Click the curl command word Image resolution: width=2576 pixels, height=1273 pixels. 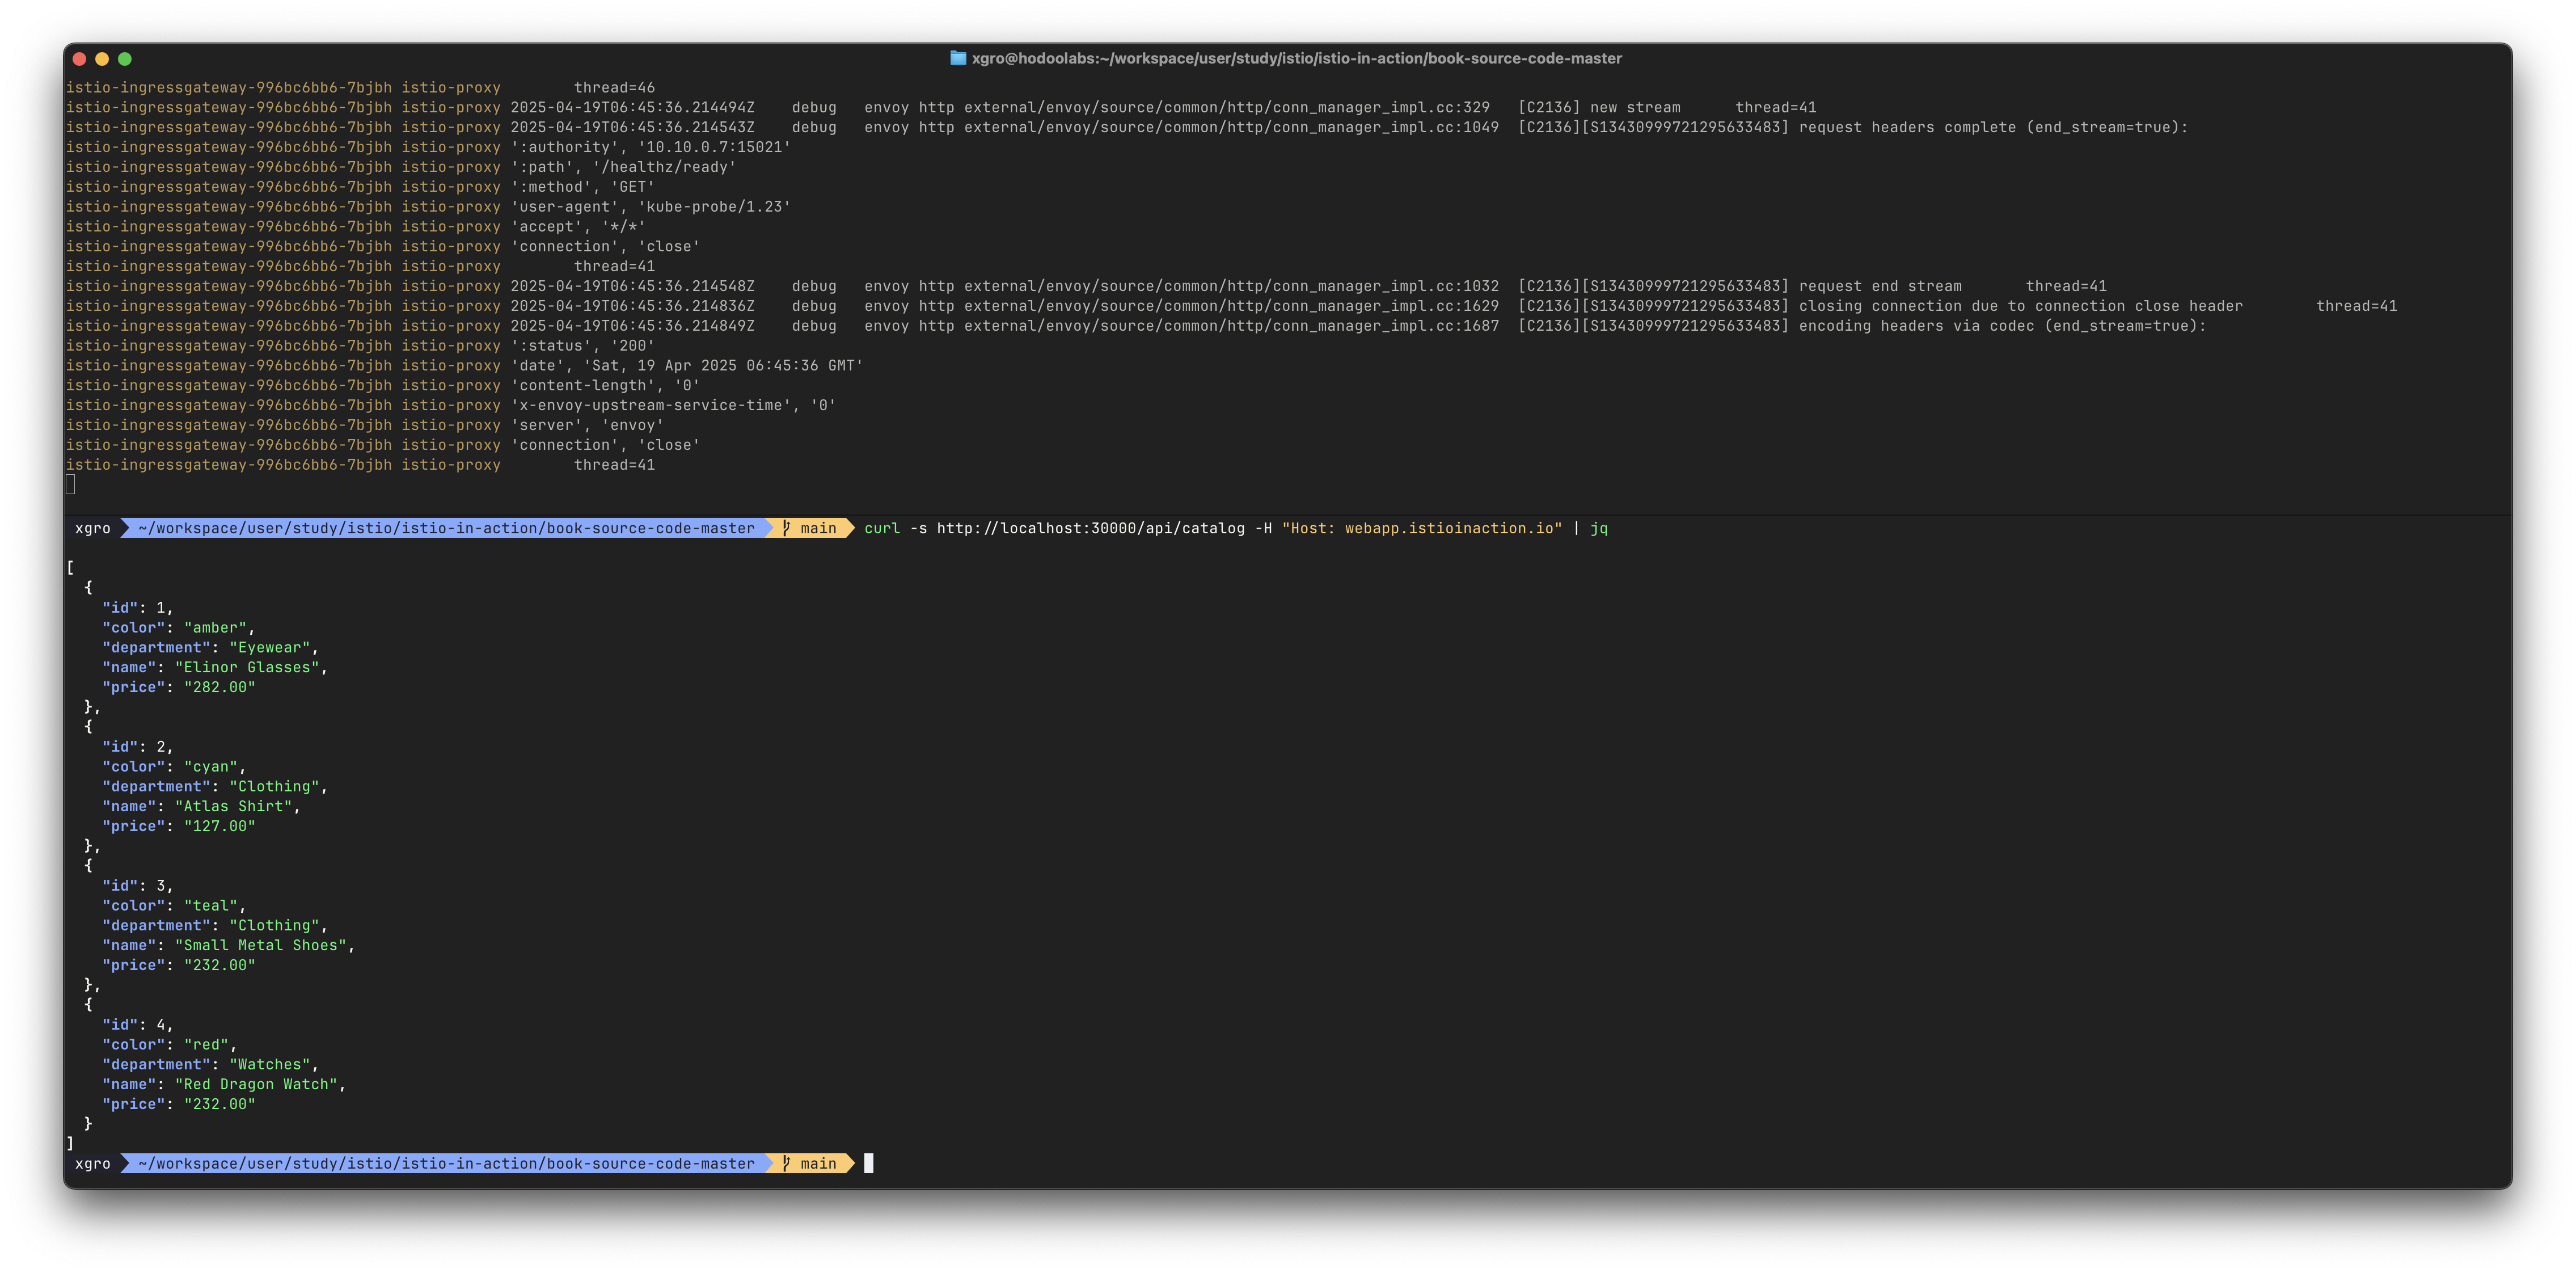click(x=882, y=528)
